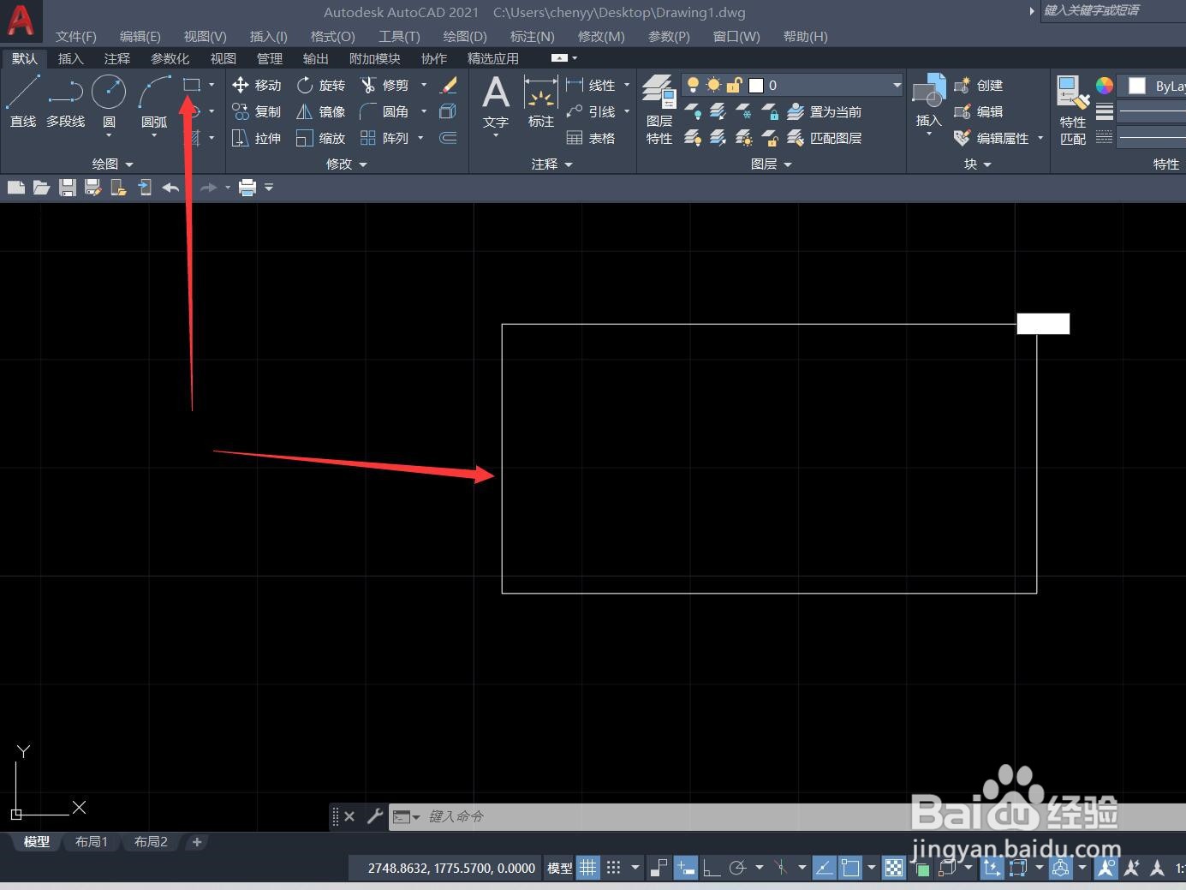
Task: Switch to layout tab 布局1
Action: (x=92, y=842)
